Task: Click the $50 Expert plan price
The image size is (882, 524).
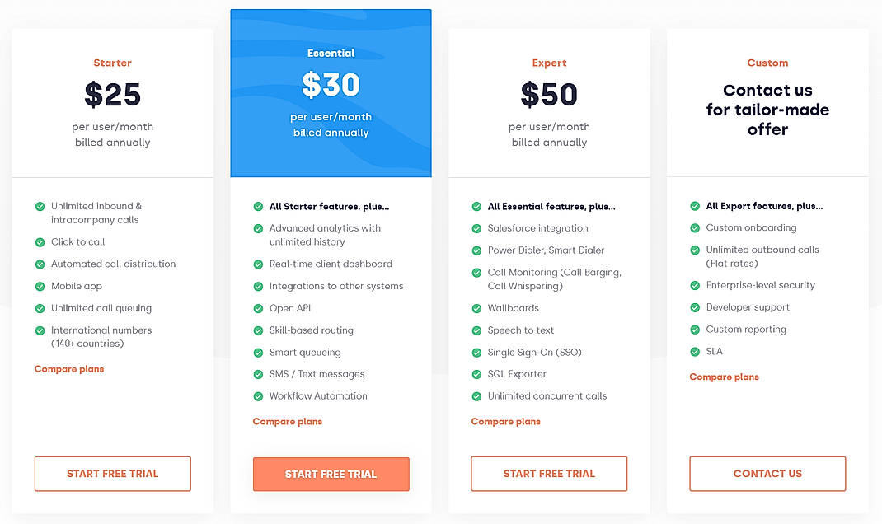Action: [549, 95]
